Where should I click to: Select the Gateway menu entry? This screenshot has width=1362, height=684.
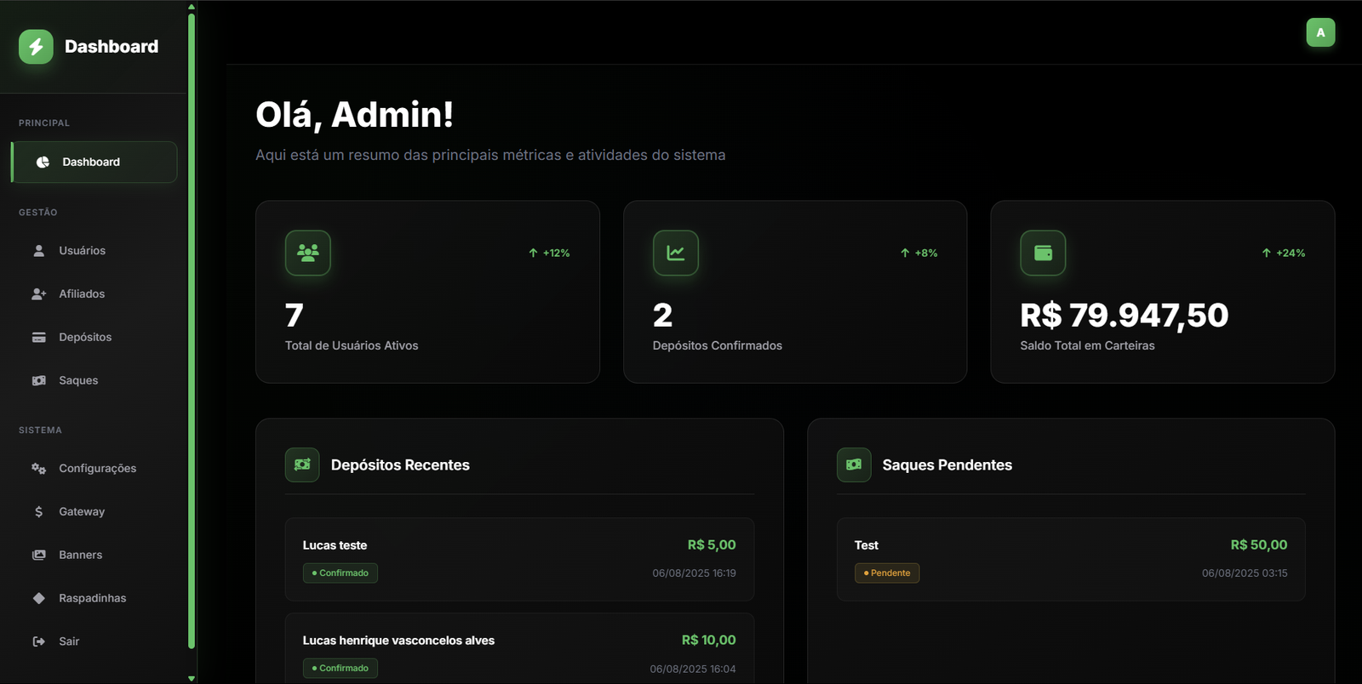click(82, 512)
